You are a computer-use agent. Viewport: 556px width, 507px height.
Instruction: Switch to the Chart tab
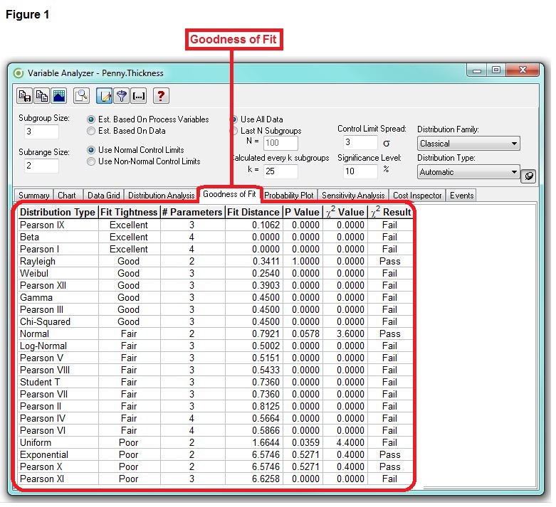[67, 196]
